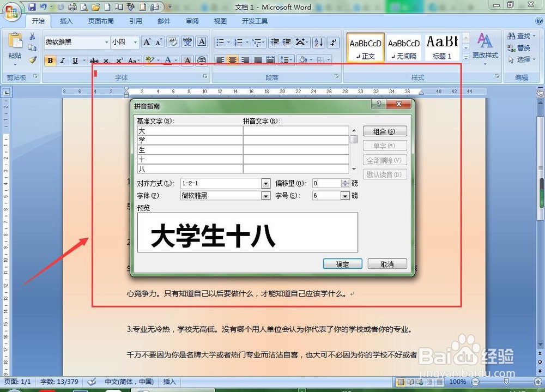Toggle distributed alignment
The width and height of the screenshot is (545, 392).
click(270, 60)
